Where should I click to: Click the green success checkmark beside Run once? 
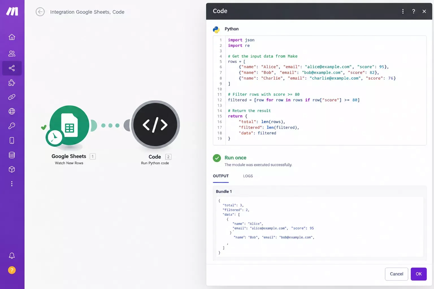(x=217, y=158)
